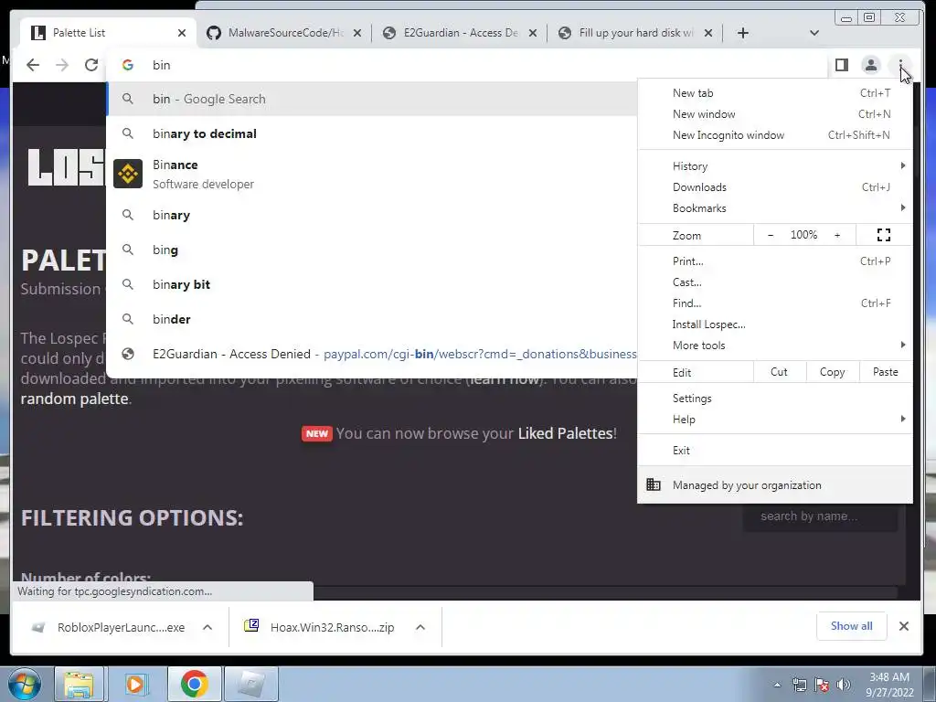Click the Liked Palettes link

click(565, 433)
